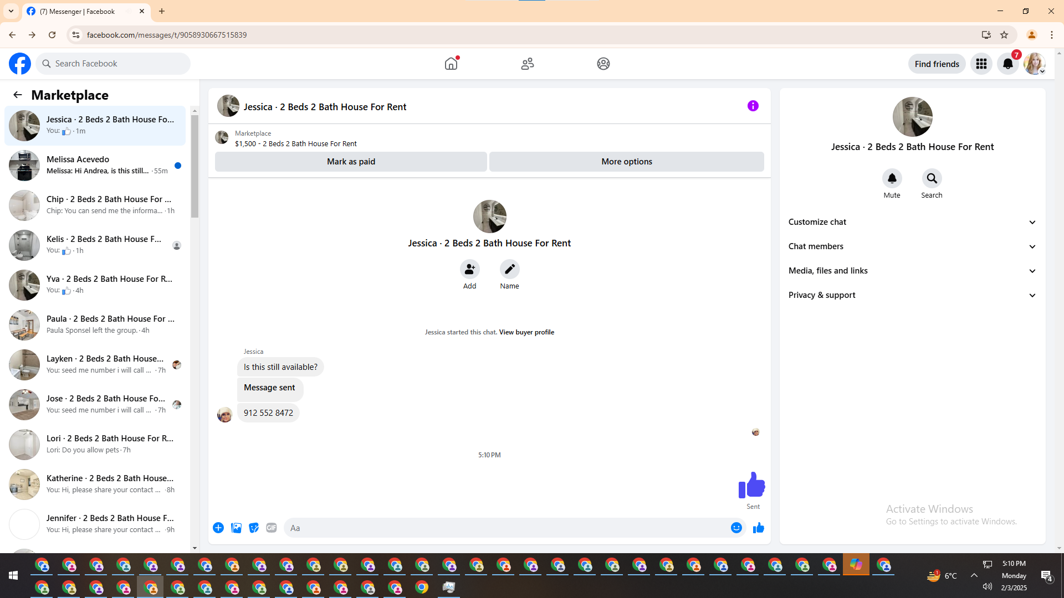Send a thumbs-up like from the composer
This screenshot has height=598, width=1064.
(758, 528)
